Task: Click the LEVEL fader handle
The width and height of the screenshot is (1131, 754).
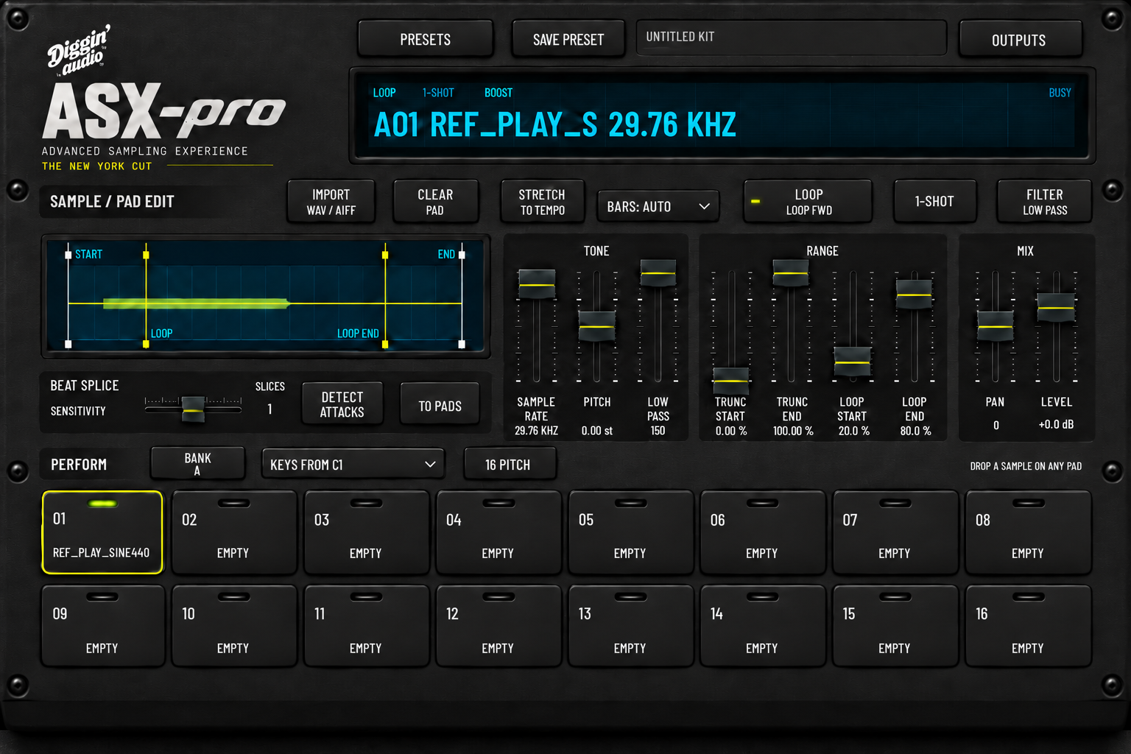Action: [1056, 308]
